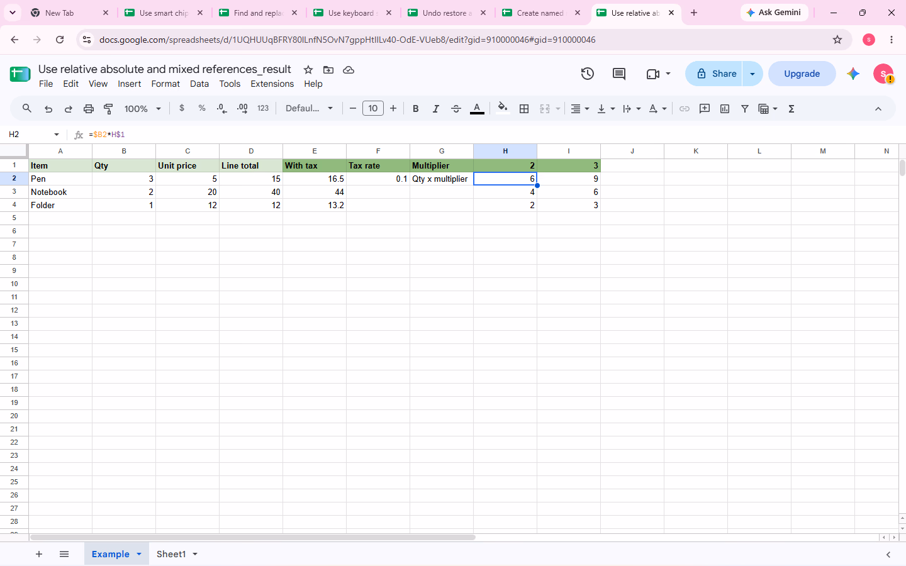Screen dimensions: 906x566
Task: Switch to the Create named browser tab
Action: pyautogui.click(x=540, y=13)
